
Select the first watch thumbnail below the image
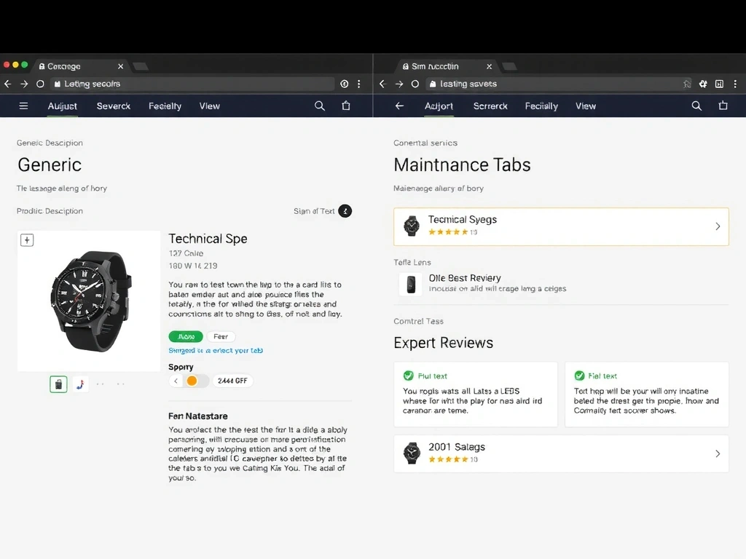click(58, 384)
